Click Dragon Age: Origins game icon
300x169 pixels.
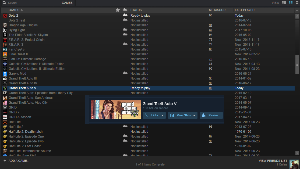(5, 25)
